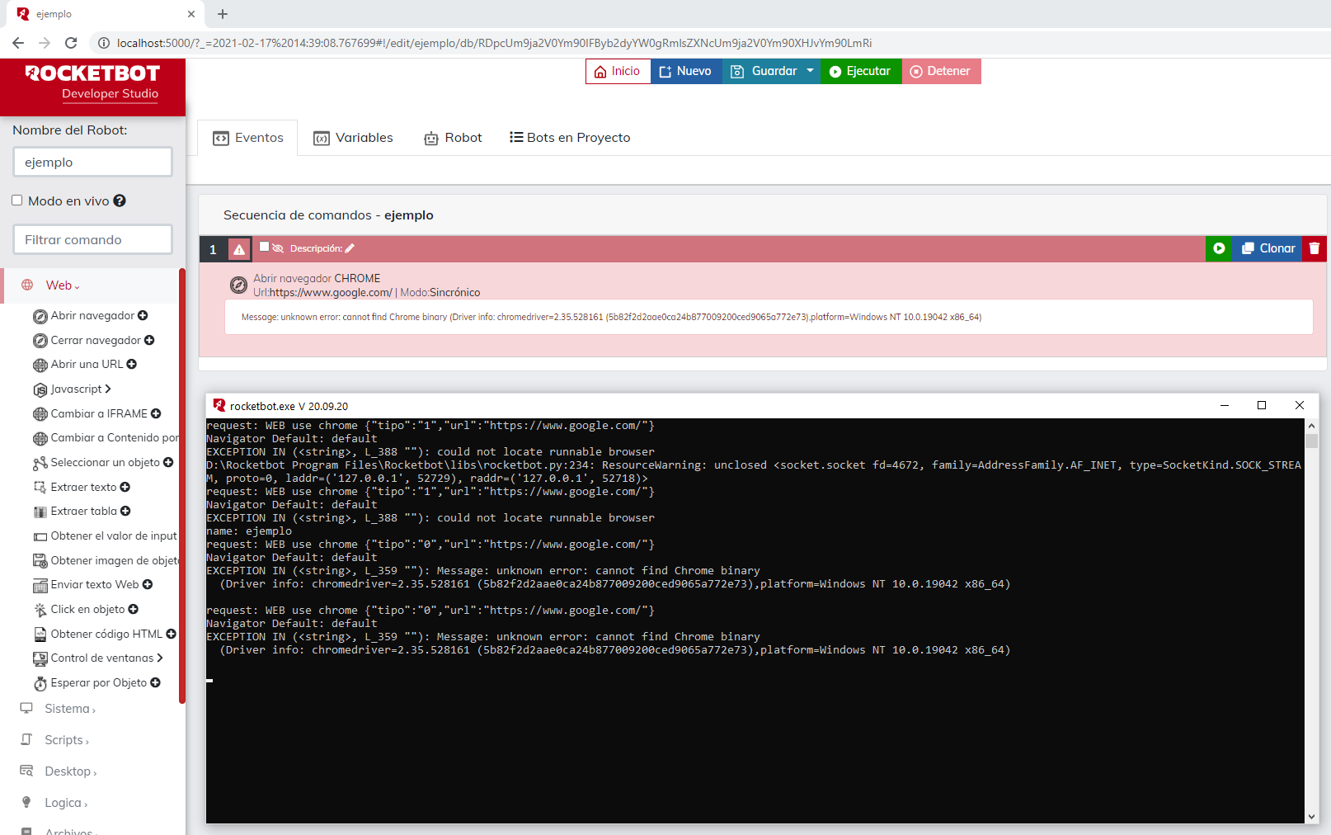Open the Bots en Proyecto tab
Viewport: 1331px width, 835px height.
570,138
